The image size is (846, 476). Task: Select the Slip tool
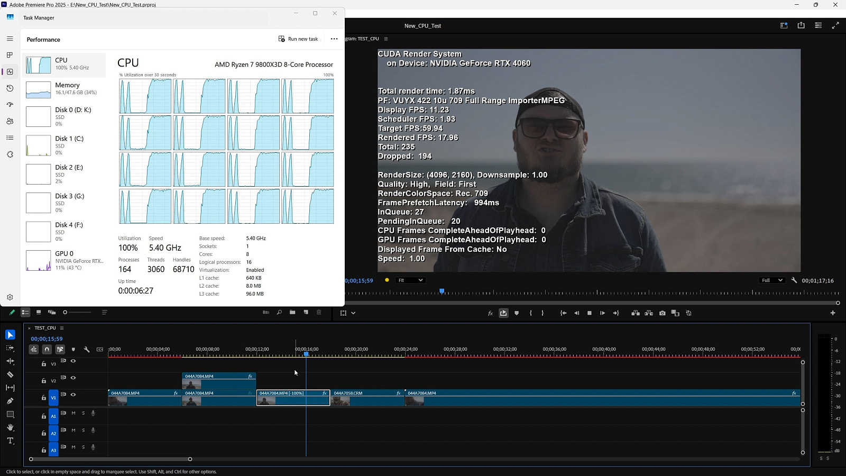(x=10, y=388)
